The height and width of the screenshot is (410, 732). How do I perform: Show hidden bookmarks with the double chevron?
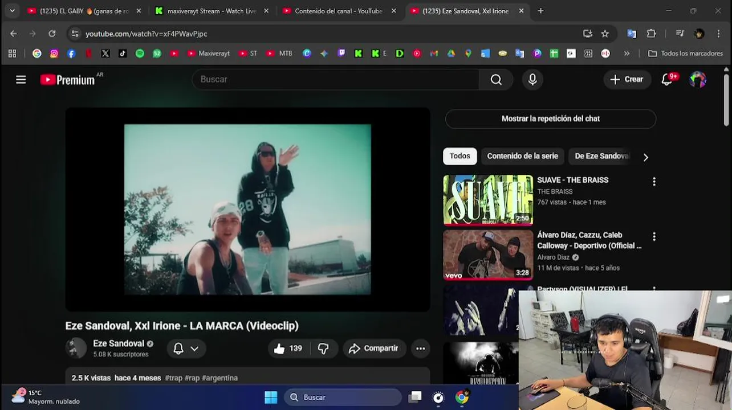tap(627, 54)
